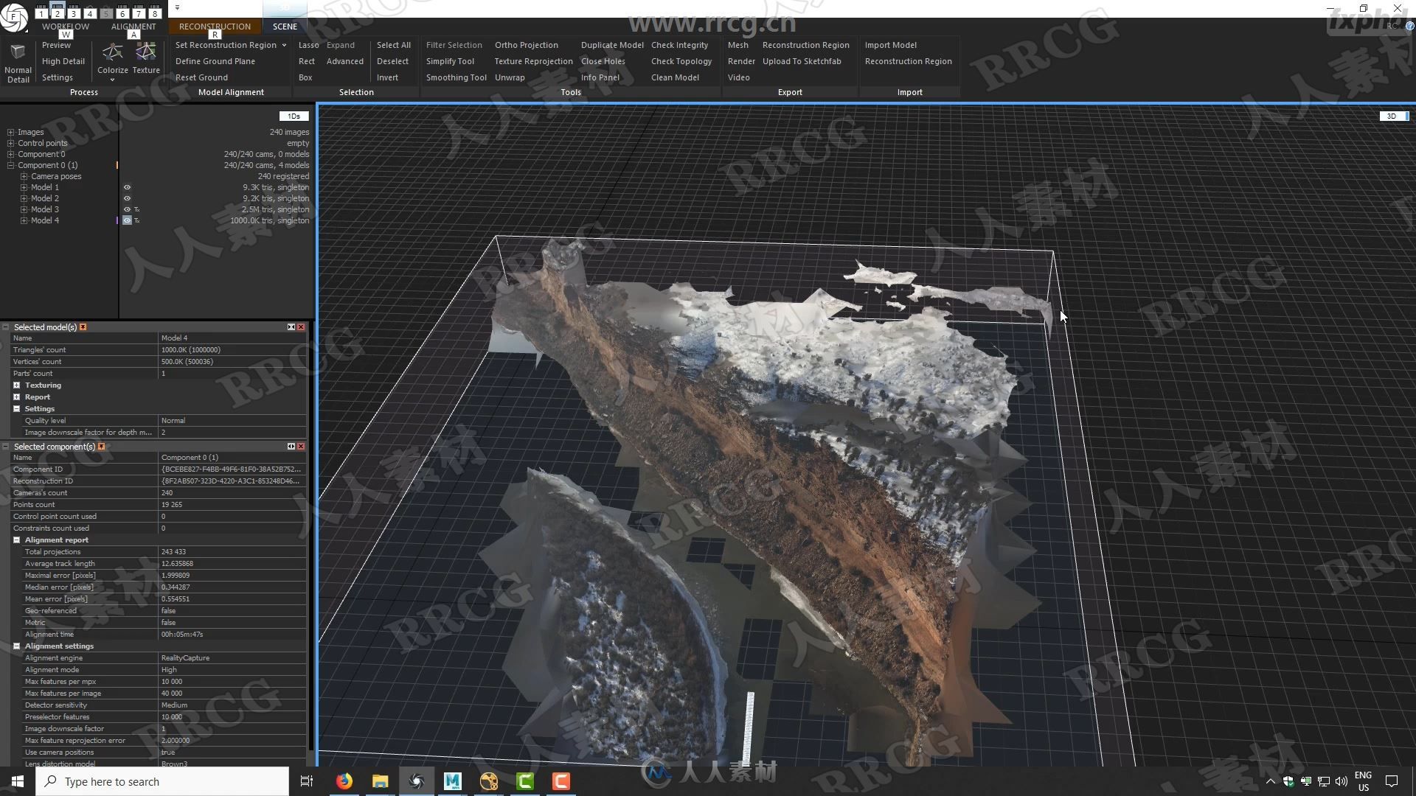The image size is (1416, 796).
Task: Switch to layout preset 8
Action: (x=155, y=13)
